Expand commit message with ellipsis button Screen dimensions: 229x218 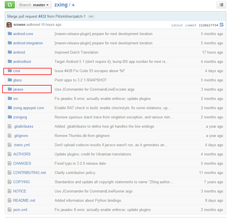click(x=91, y=17)
